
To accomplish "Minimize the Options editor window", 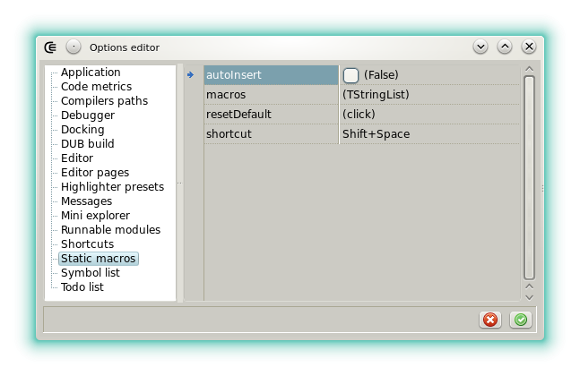I will tap(480, 47).
